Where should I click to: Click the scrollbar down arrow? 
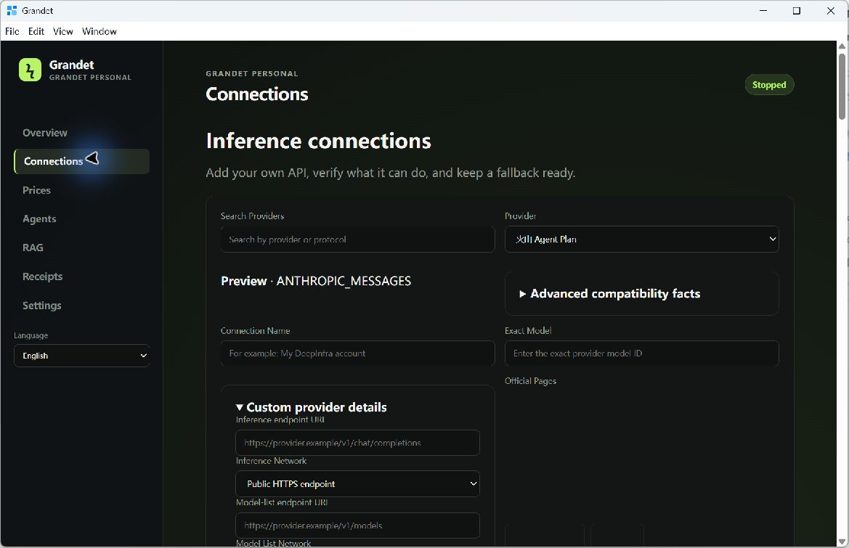pos(842,541)
